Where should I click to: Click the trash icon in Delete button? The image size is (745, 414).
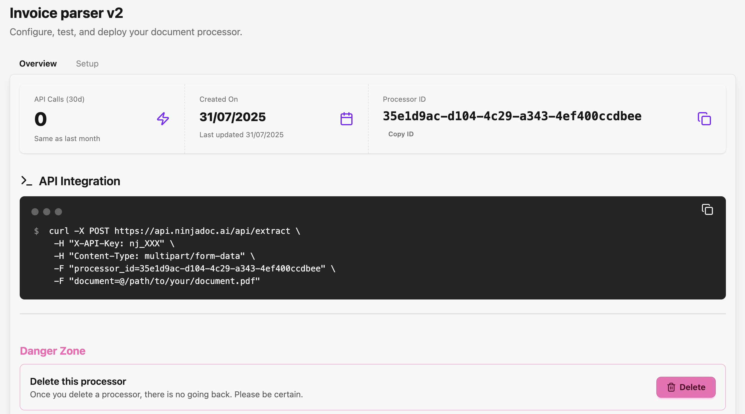tap(671, 387)
